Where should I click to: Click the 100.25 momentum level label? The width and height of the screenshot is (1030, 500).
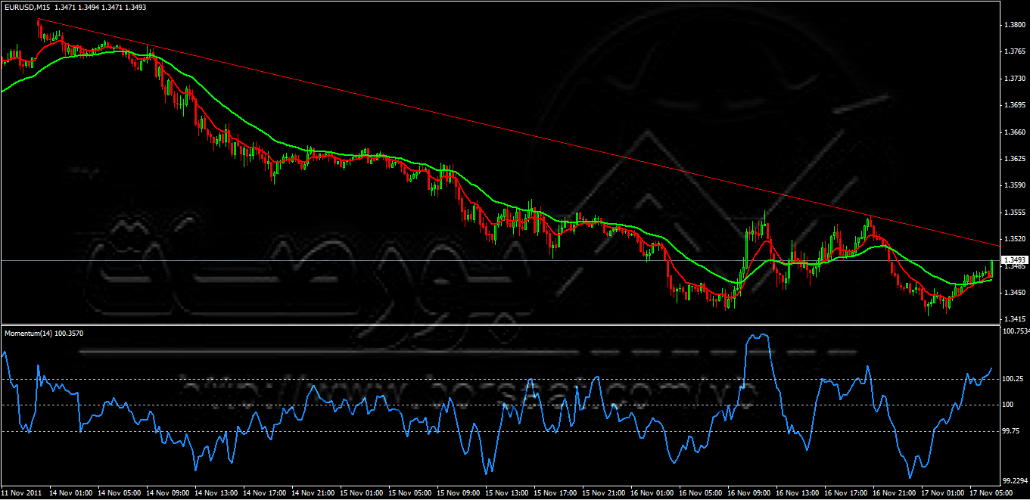point(1013,378)
